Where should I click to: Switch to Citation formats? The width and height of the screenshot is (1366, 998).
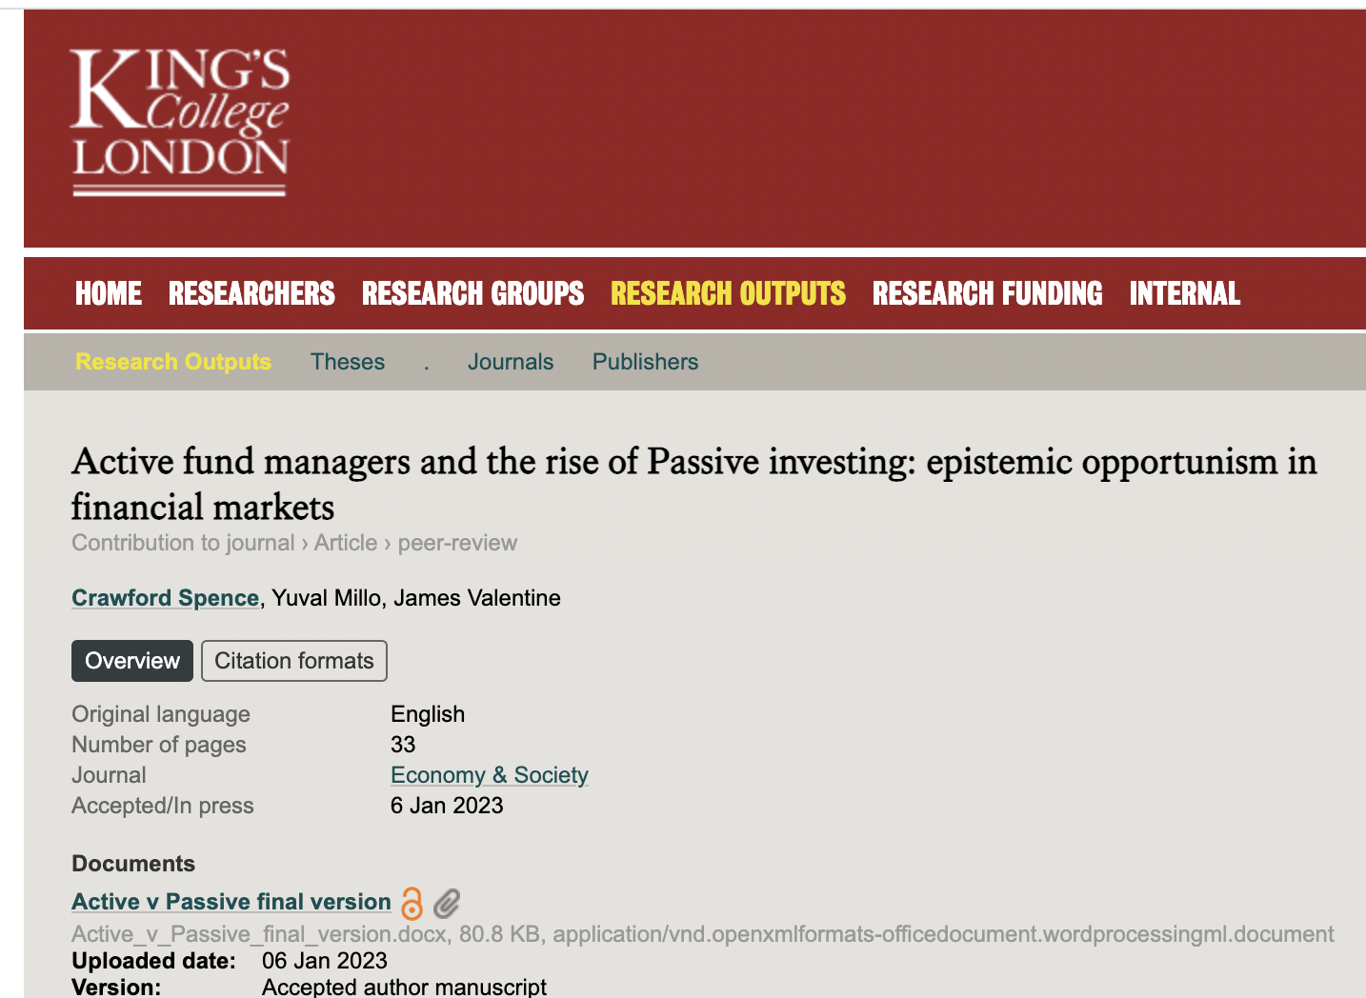click(x=294, y=661)
